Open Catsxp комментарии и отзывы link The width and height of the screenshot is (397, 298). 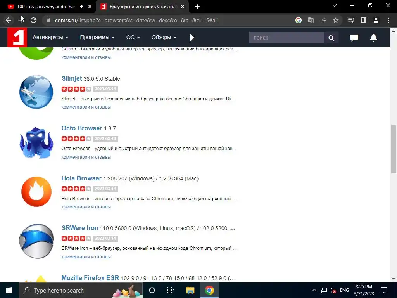86,57
